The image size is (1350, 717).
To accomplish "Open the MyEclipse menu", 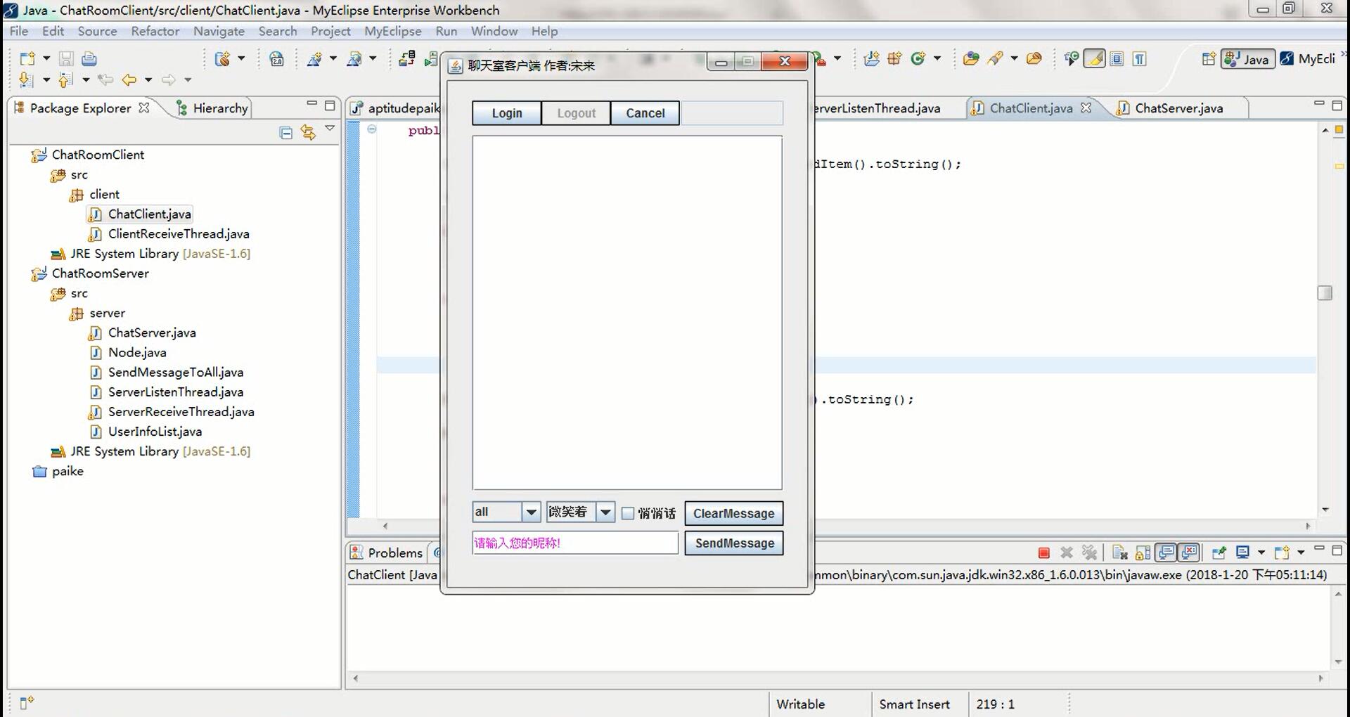I will (392, 31).
